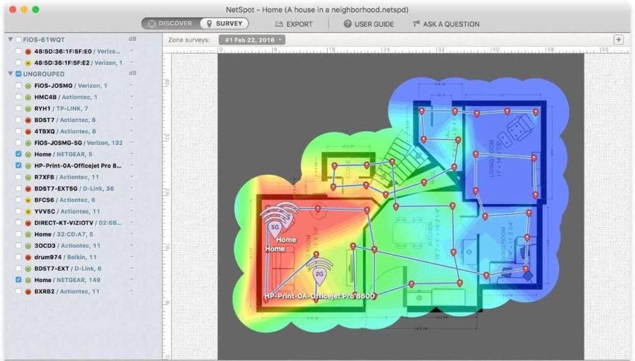Switch to the SURVEY mode tab
Viewport: 635px width, 361px height.
[224, 24]
